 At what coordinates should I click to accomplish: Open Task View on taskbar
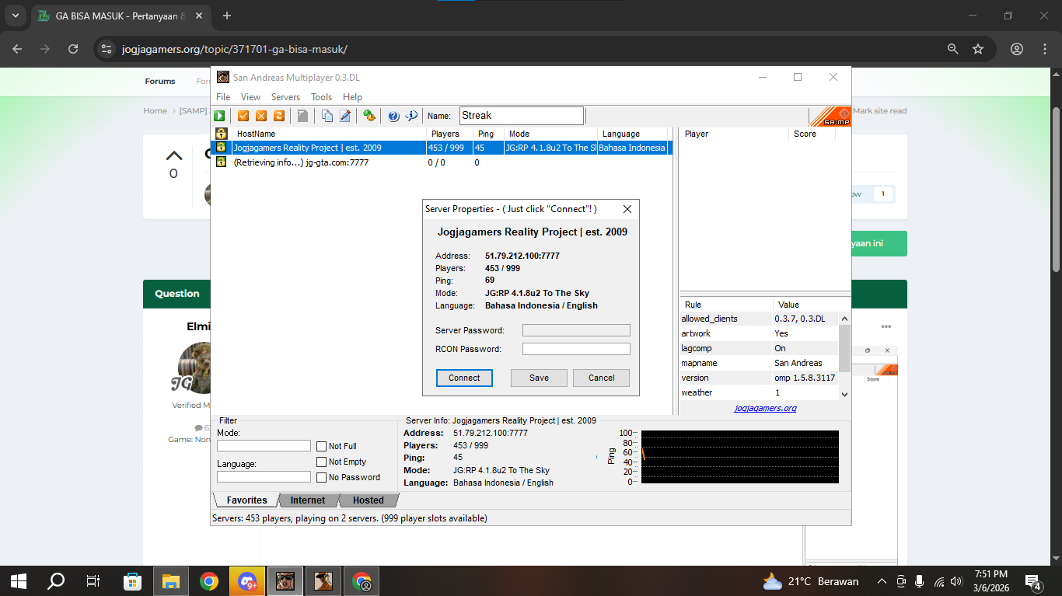click(x=93, y=581)
